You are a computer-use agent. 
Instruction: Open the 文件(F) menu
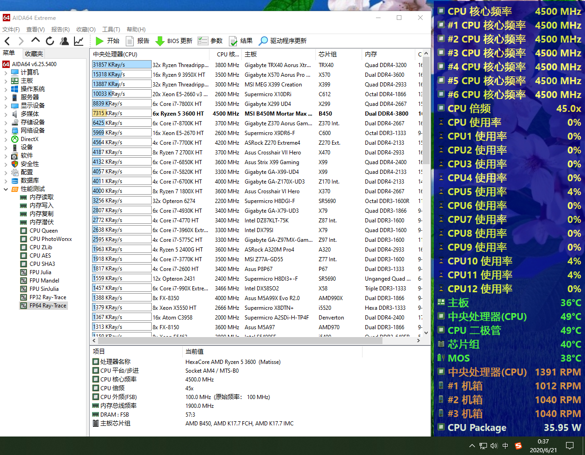(11, 30)
